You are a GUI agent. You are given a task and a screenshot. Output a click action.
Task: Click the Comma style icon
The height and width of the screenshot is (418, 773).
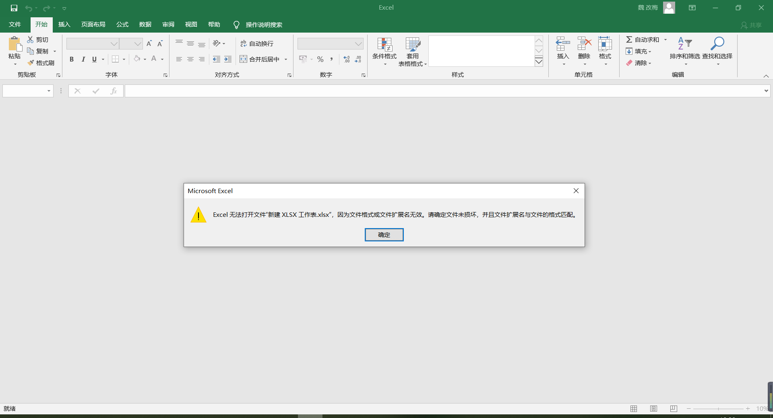click(332, 59)
